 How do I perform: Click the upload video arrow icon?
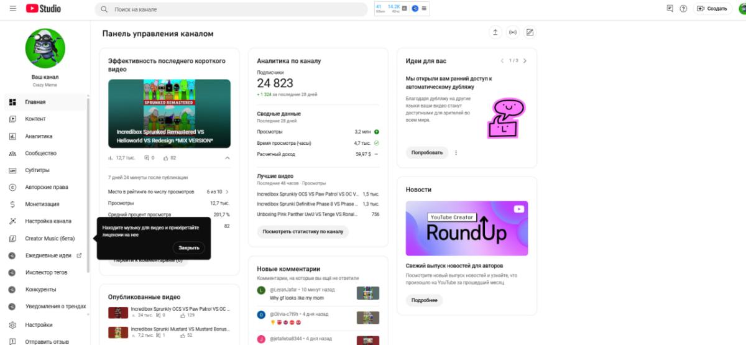[495, 32]
